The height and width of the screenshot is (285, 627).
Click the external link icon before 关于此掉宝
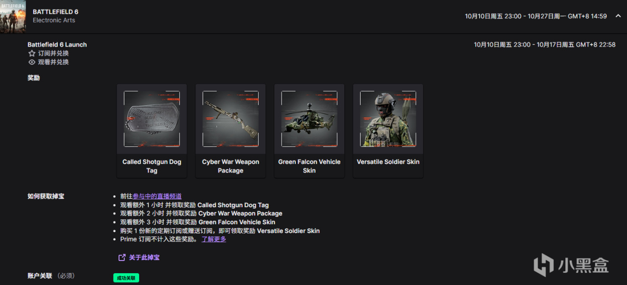[x=122, y=258]
